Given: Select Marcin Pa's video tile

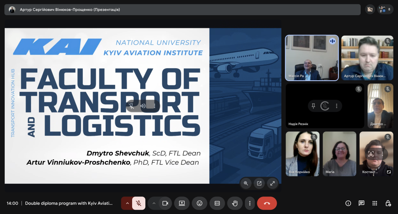Looking at the screenshot, I should coord(312,57).
